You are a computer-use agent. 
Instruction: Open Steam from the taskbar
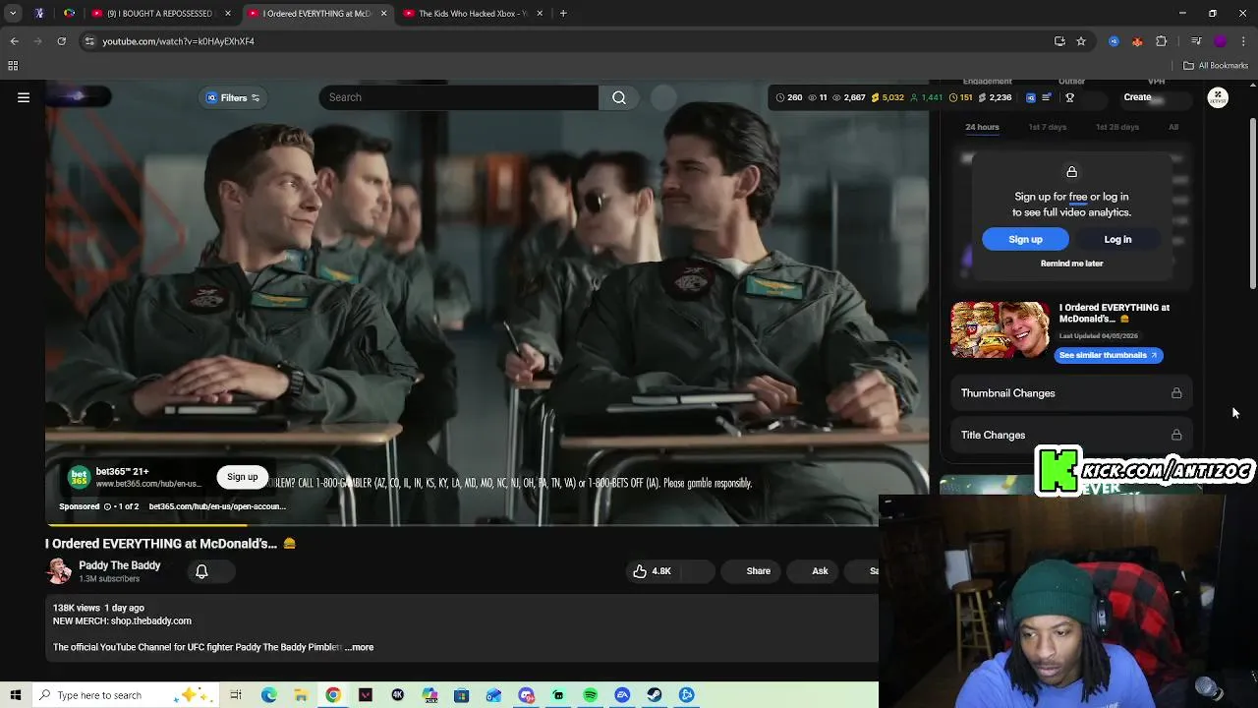pyautogui.click(x=655, y=695)
